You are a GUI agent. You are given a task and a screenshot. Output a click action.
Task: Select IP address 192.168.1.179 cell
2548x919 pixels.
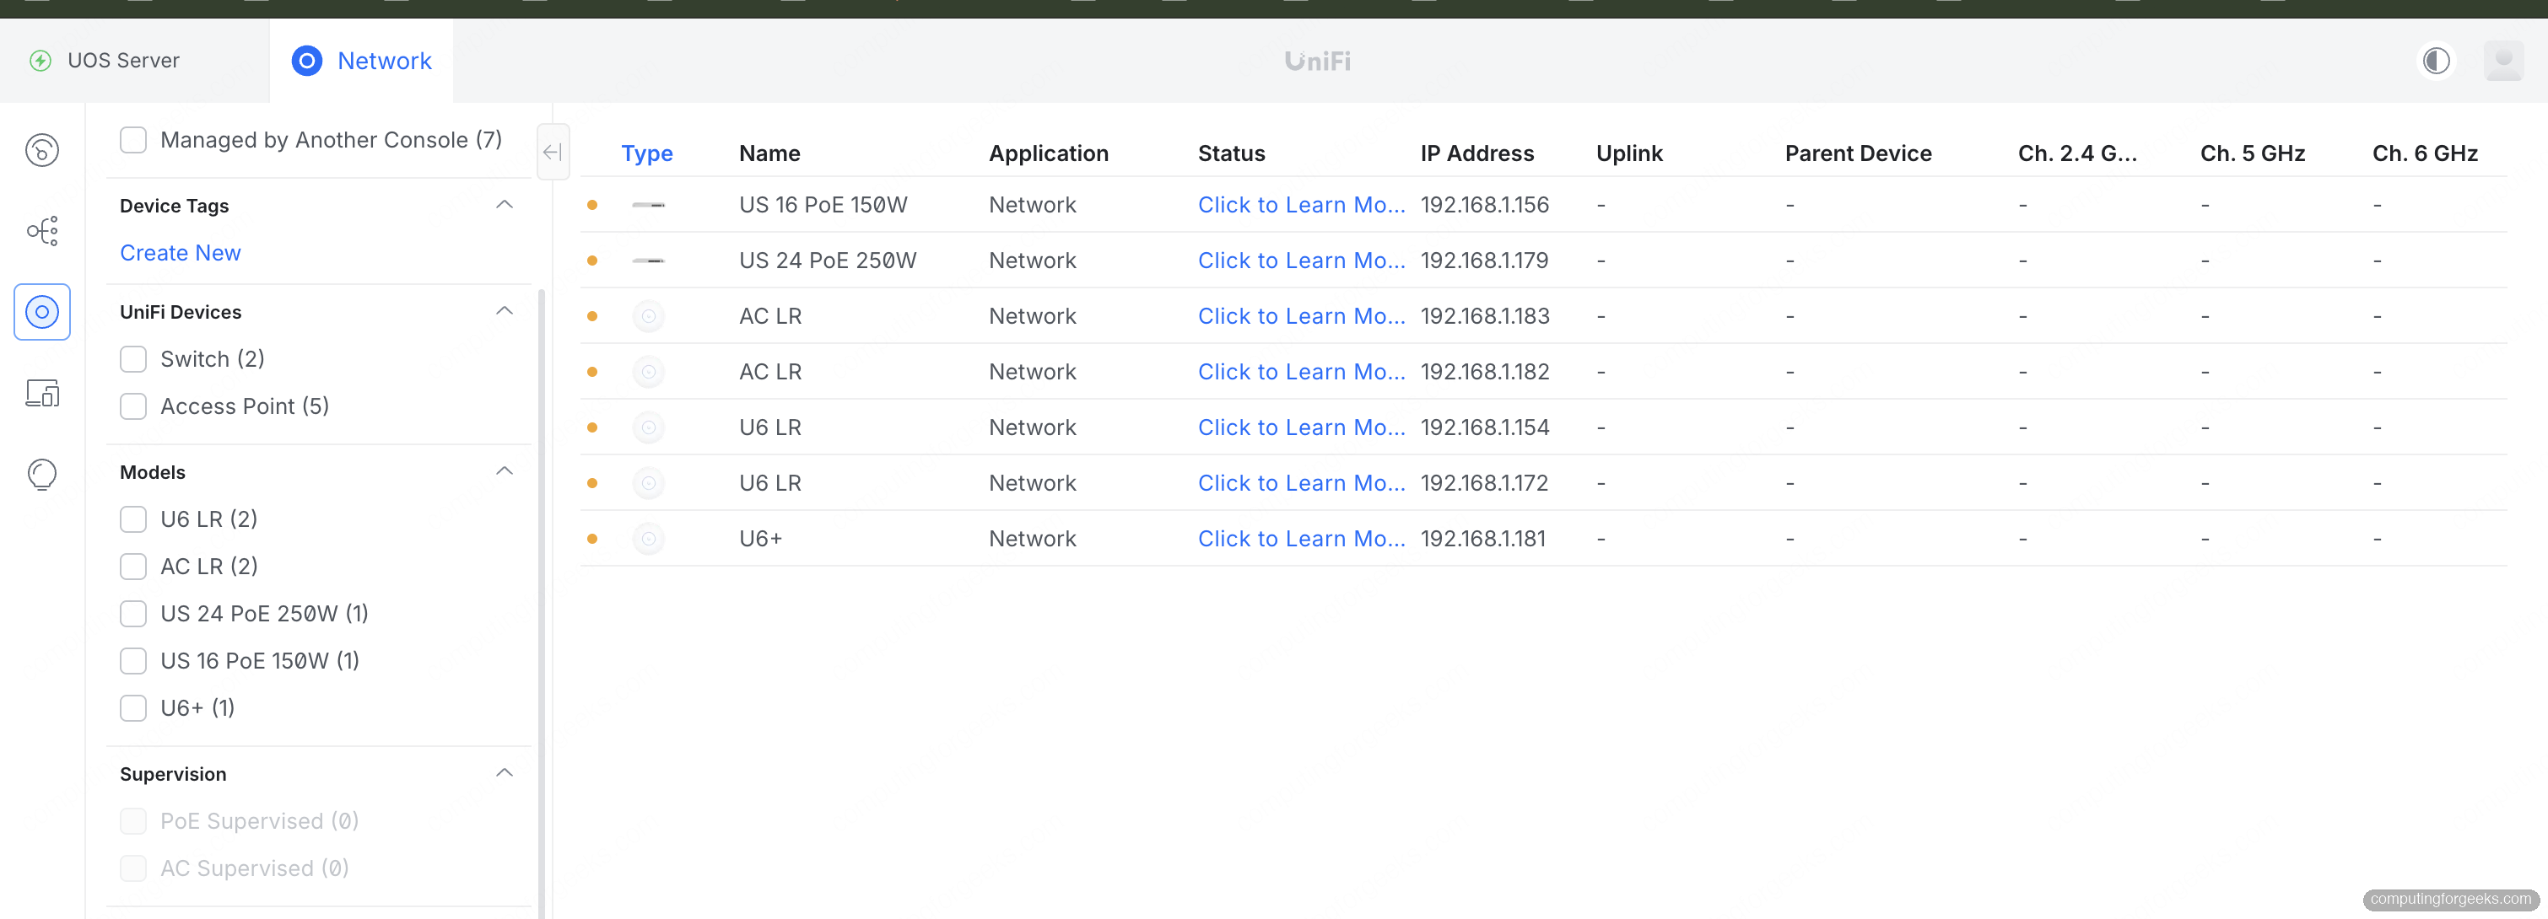pyautogui.click(x=1484, y=261)
